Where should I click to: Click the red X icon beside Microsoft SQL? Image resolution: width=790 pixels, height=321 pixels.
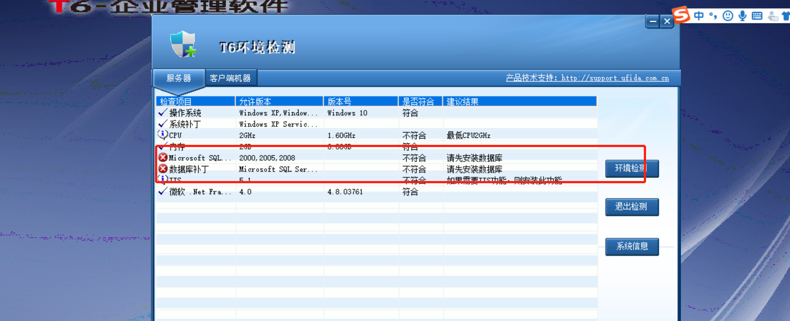163,157
